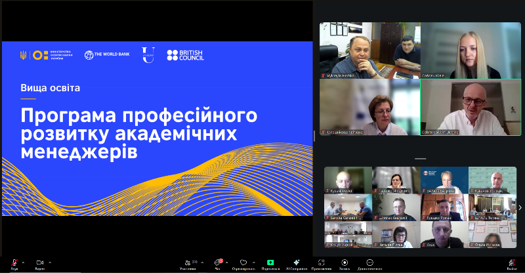525x273 pixels.
Task: Click the green Share Screen button
Action: pyautogui.click(x=270, y=263)
